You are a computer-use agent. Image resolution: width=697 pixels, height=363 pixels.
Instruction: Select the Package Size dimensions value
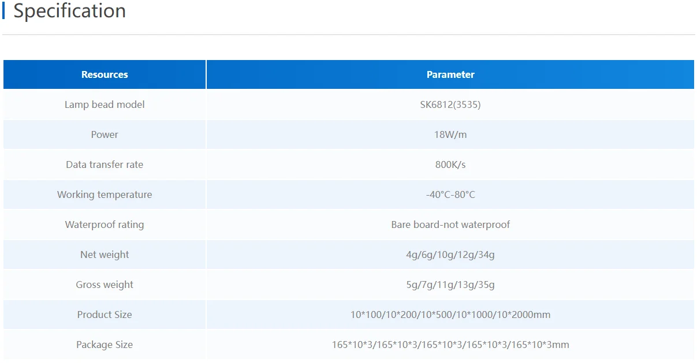[450, 345]
